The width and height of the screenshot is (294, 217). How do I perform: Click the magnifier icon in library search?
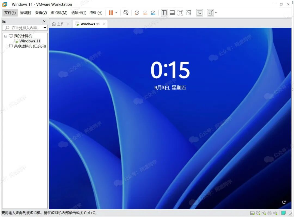(7, 28)
